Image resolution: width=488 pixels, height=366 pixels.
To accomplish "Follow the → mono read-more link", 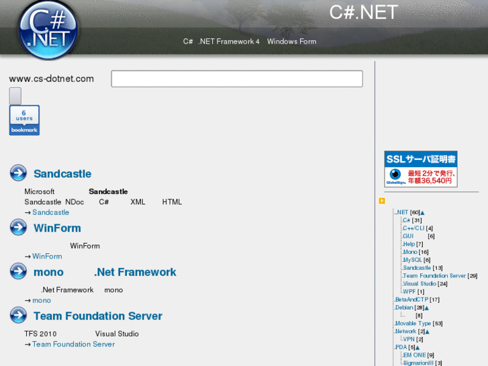I will (x=42, y=301).
